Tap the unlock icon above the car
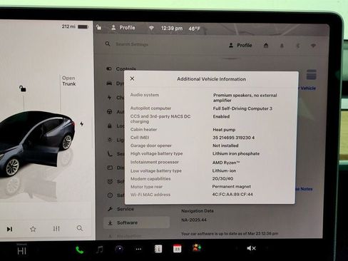This screenshot has height=261, width=348. [x=22, y=88]
